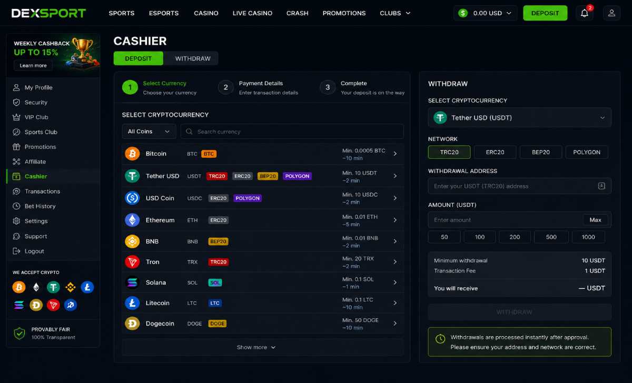Click the Logout sidebar icon
The image size is (632, 383).
(16, 251)
